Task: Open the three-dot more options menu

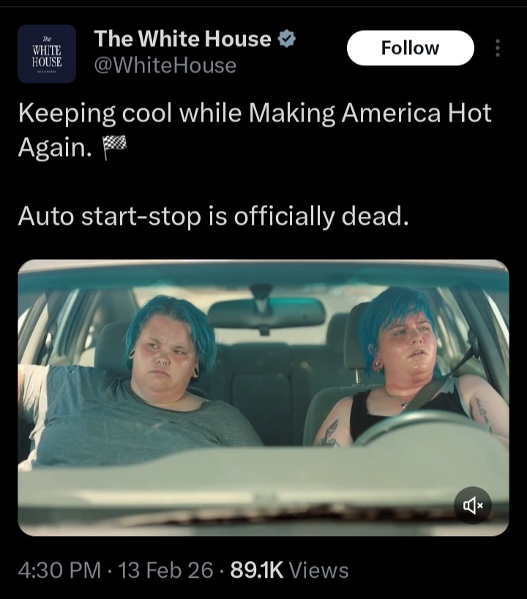Action: pos(497,48)
